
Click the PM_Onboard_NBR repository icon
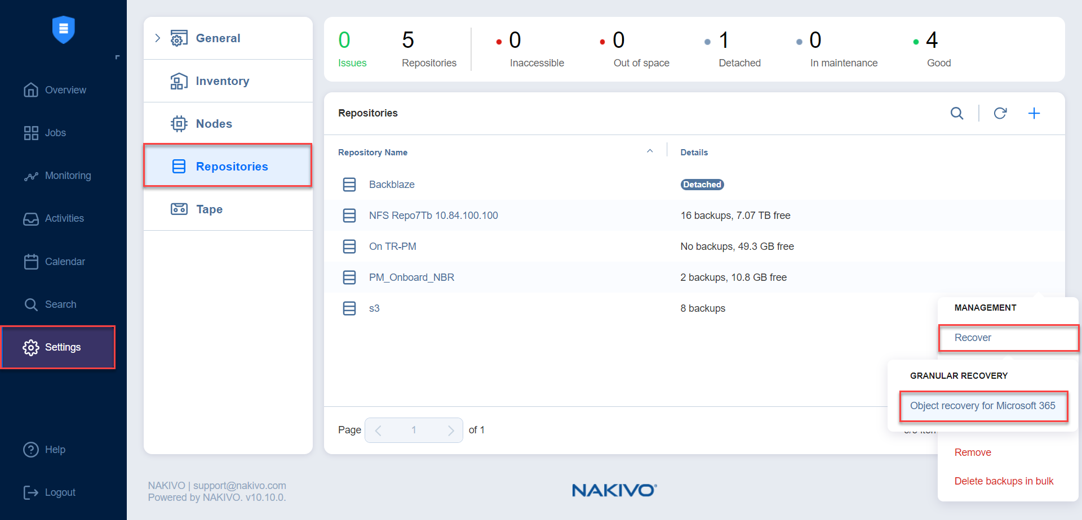[349, 277]
